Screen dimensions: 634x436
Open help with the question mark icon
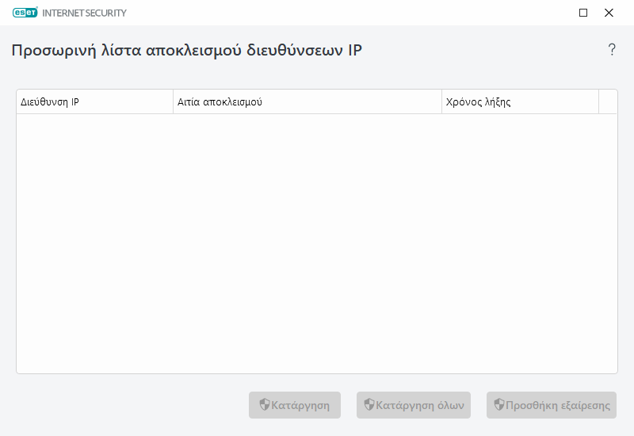point(612,50)
